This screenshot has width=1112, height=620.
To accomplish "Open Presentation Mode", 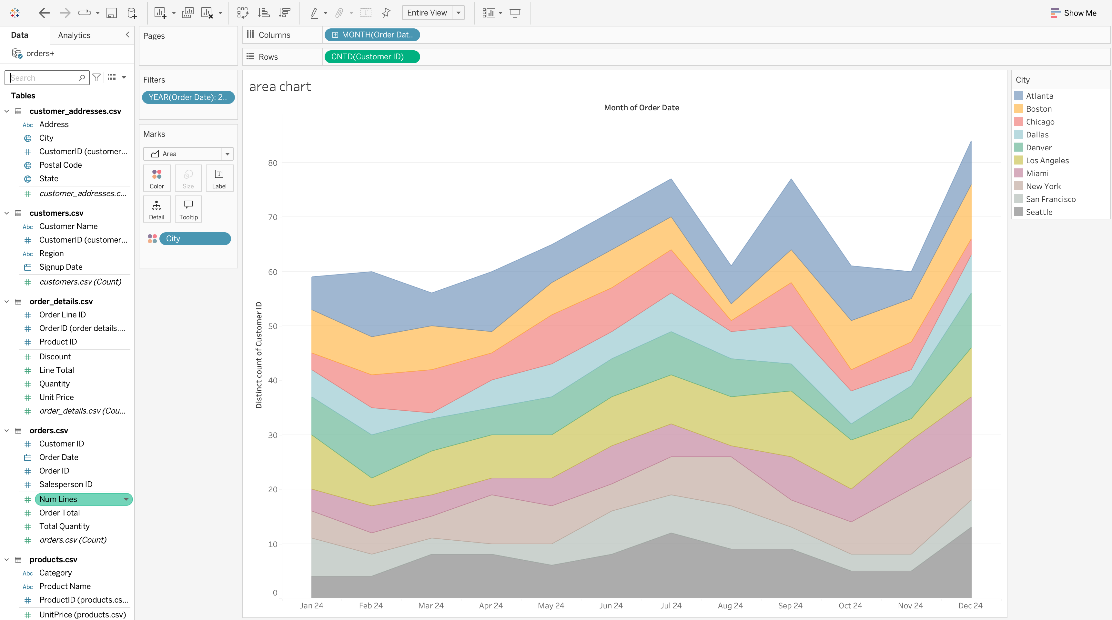I will tap(515, 13).
